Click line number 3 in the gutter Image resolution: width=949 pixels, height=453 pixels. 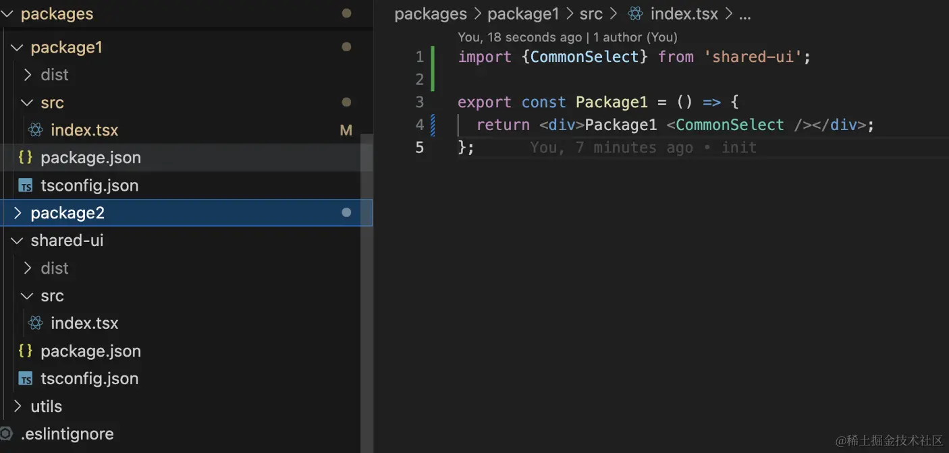pos(420,102)
